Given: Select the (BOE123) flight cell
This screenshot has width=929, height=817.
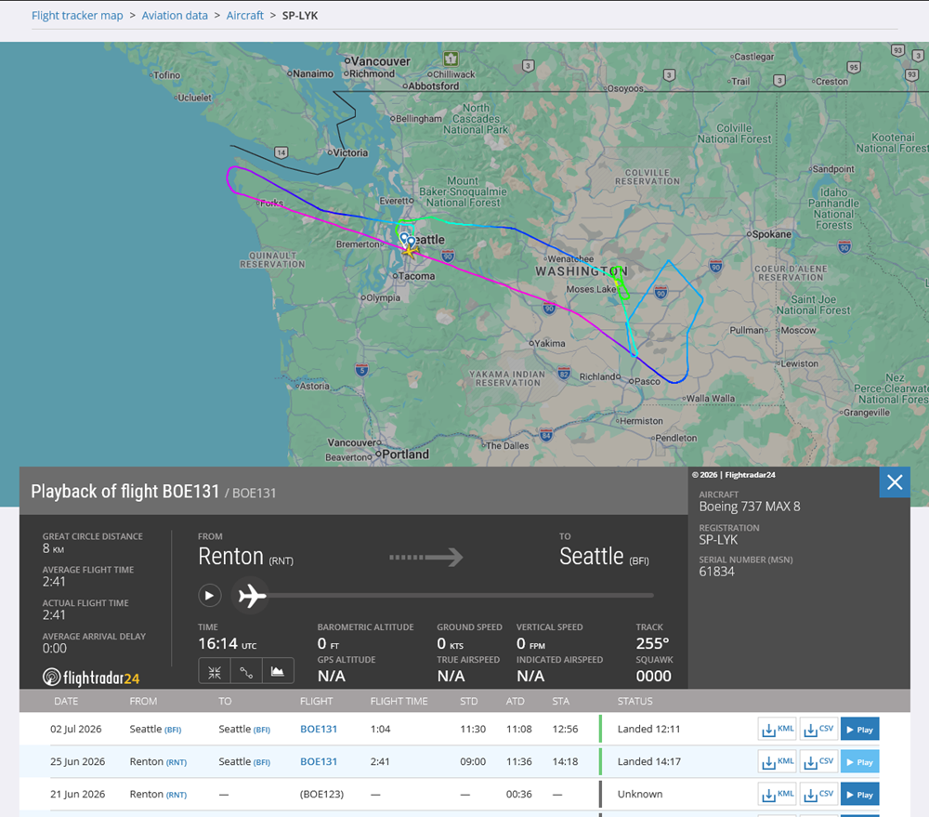Looking at the screenshot, I should coord(321,795).
